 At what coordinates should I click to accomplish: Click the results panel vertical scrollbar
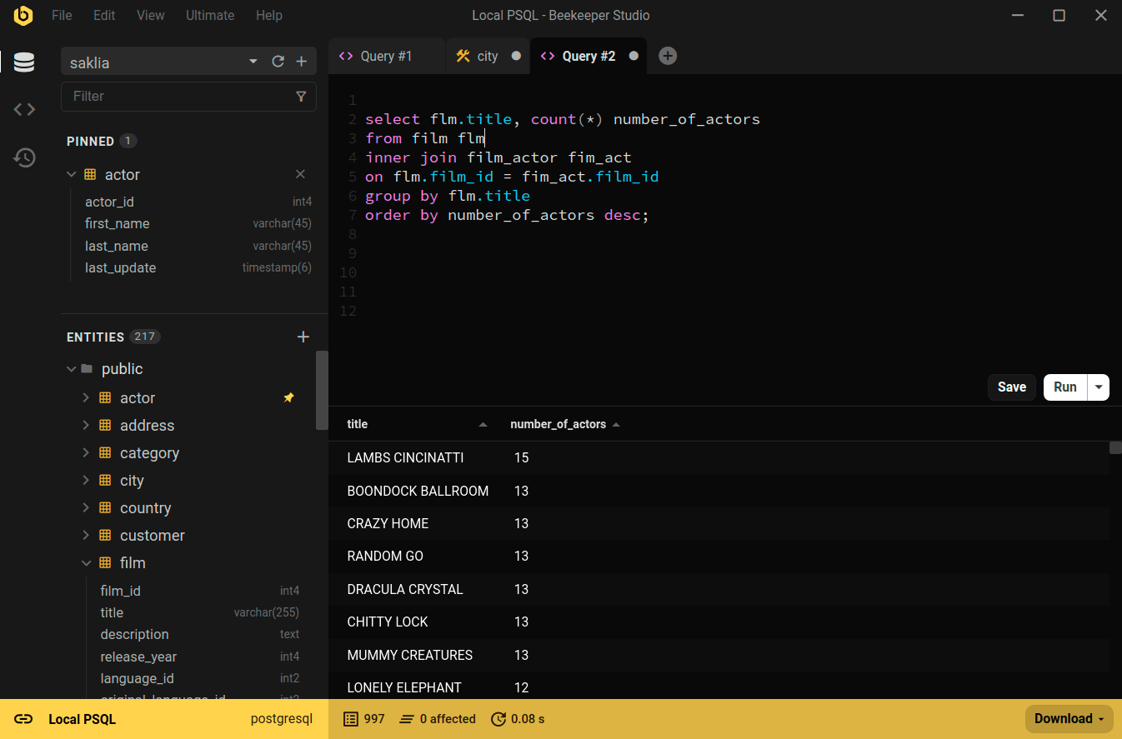tap(1115, 447)
